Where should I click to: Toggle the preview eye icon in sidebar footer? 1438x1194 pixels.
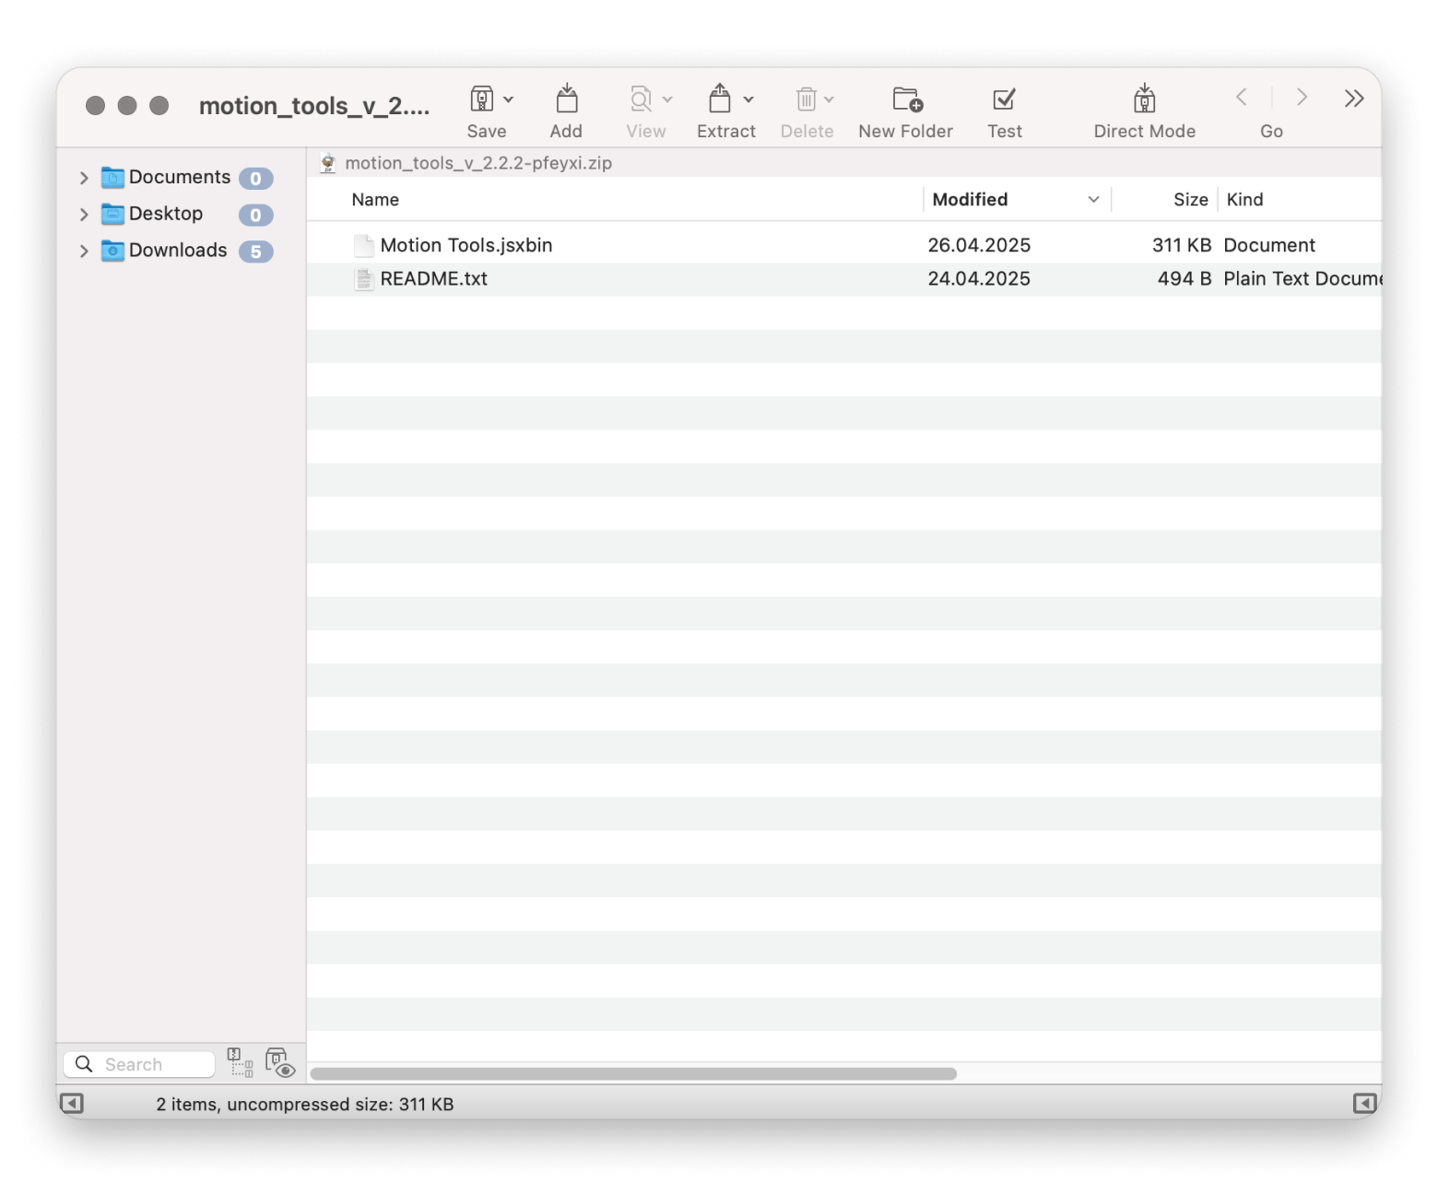279,1063
